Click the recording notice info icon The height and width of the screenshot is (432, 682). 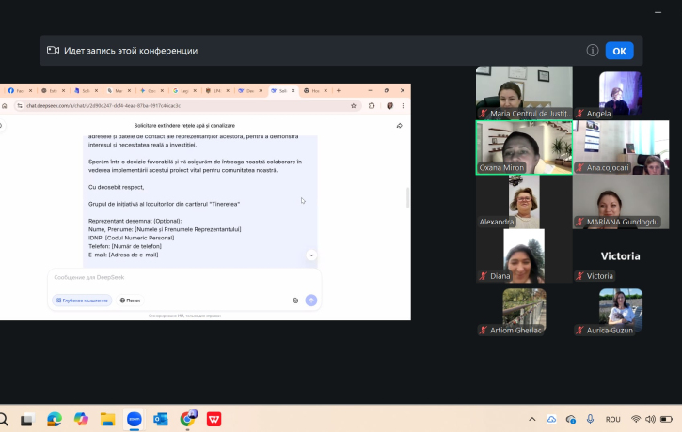(593, 51)
